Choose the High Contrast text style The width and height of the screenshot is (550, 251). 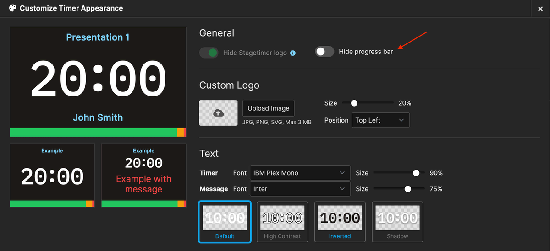click(282, 222)
